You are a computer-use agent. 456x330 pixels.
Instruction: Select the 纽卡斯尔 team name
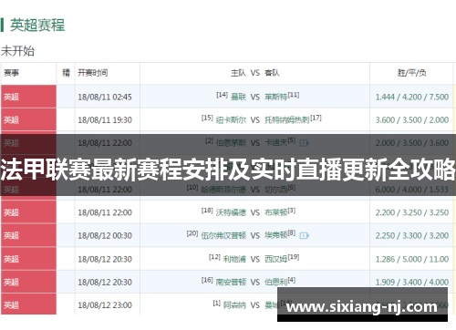click(231, 120)
